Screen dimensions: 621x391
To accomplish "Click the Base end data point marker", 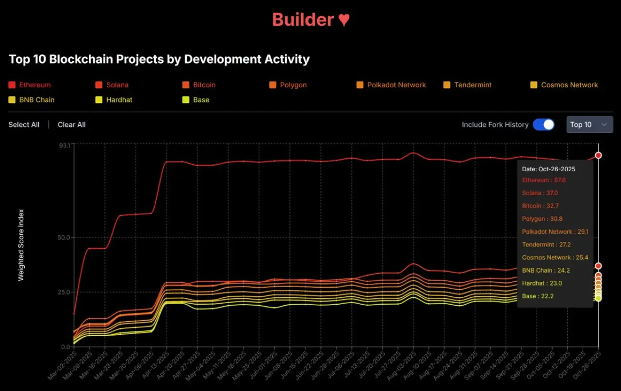I will click(598, 298).
